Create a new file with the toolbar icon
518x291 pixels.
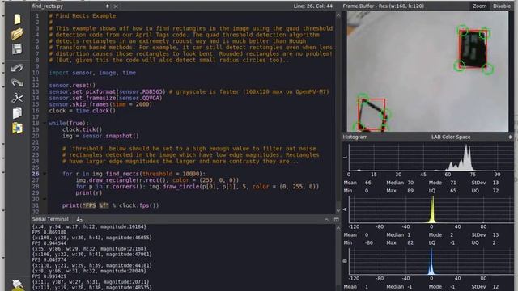[17, 19]
